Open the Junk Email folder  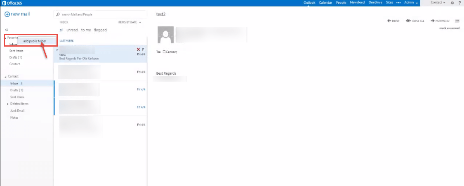click(x=17, y=111)
